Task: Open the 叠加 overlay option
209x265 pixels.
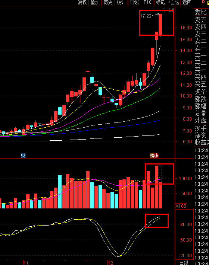Action: pyautogui.click(x=95, y=2)
